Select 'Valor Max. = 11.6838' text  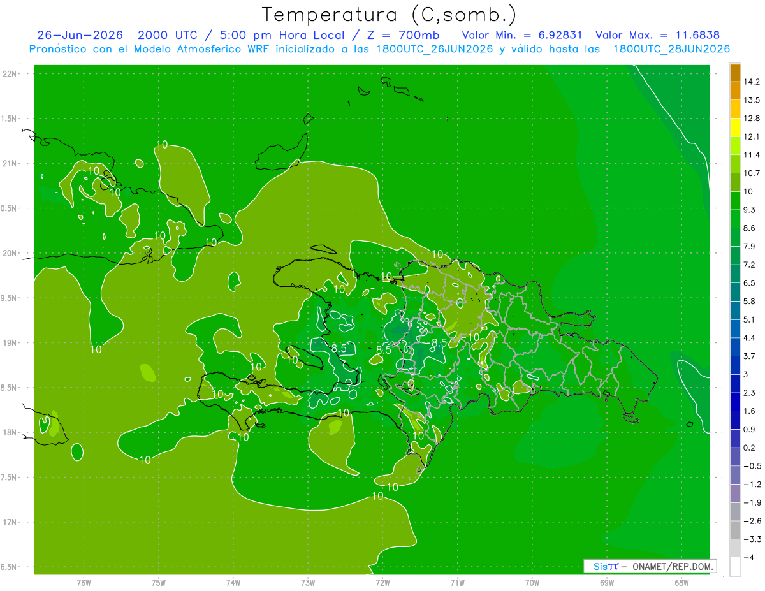tap(658, 35)
